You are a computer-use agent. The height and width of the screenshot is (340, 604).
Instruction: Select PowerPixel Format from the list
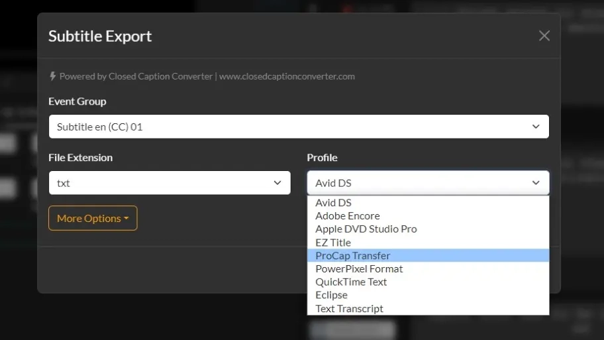coord(359,269)
